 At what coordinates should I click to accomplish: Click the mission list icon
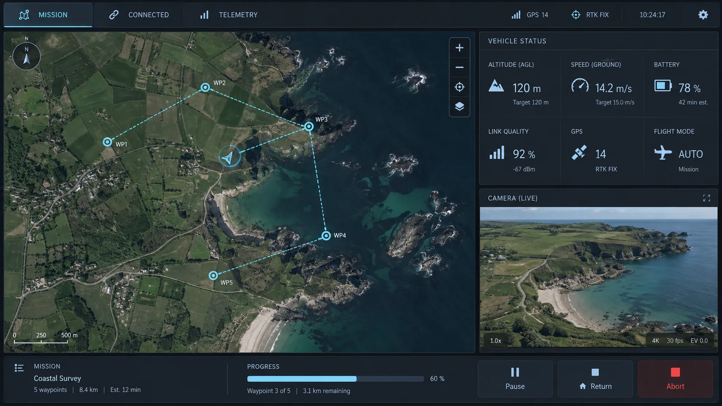tap(19, 368)
